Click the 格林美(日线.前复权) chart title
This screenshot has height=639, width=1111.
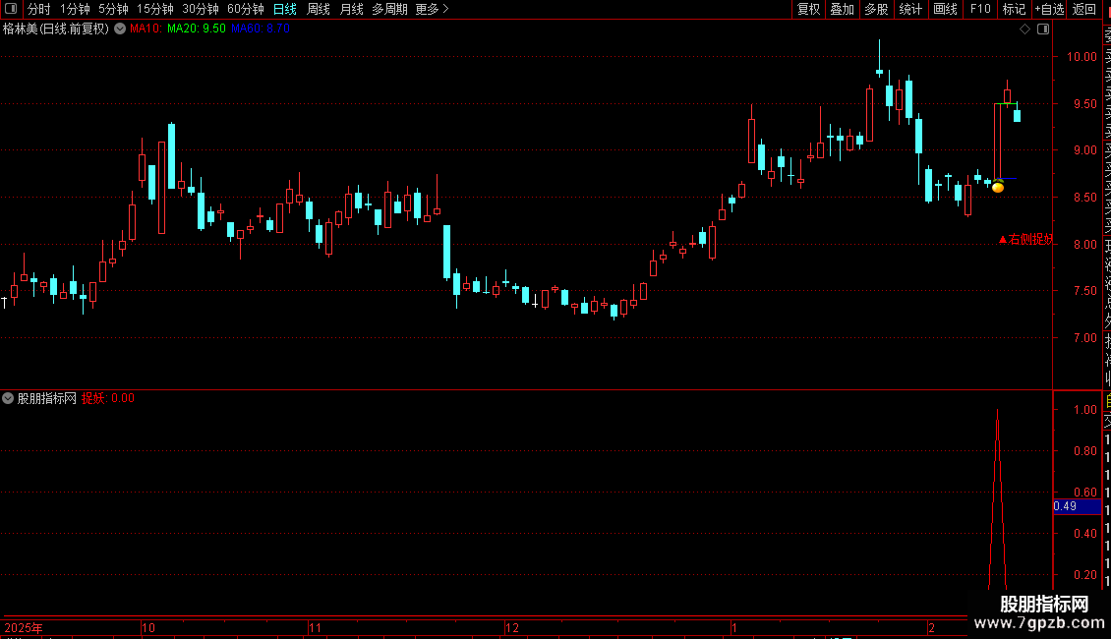coord(56,29)
